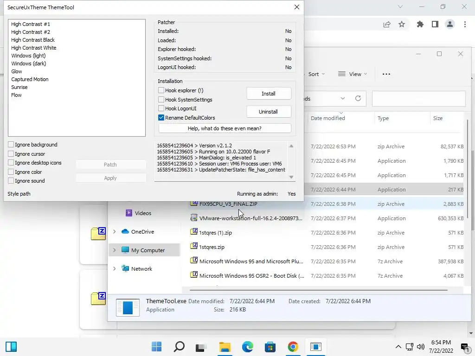The image size is (475, 356).
Task: Open the Chrome profile avatar
Action: click(x=450, y=24)
